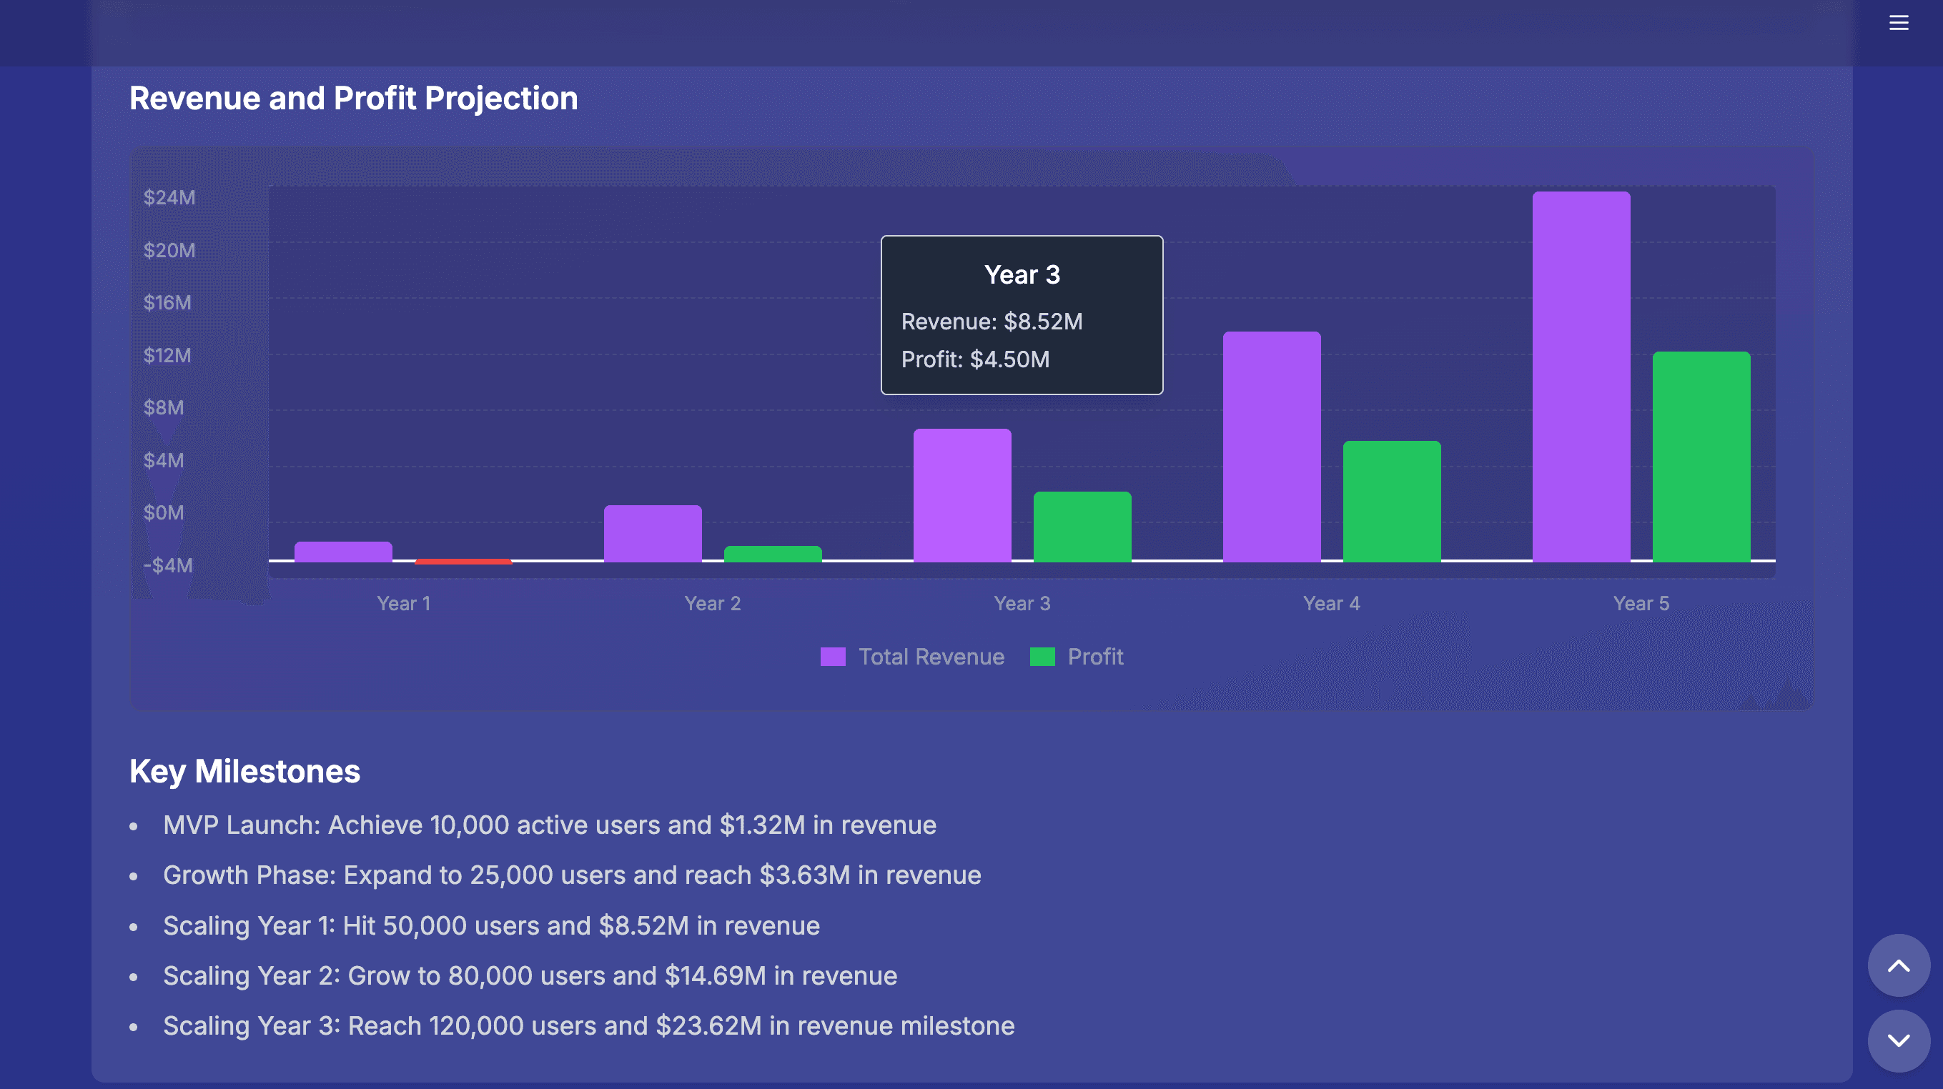
Task: Select the Year 3 revenue bar
Action: (x=961, y=498)
